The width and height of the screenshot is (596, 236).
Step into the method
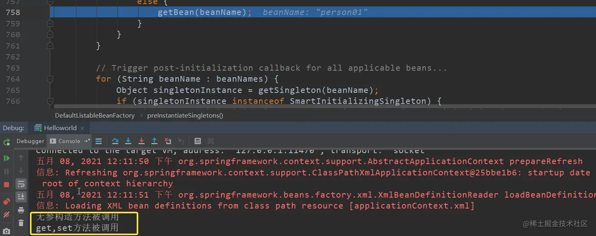tap(128, 141)
